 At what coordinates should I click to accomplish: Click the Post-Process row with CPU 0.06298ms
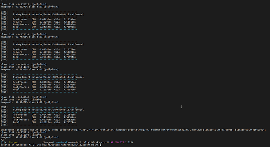coord(38,87)
